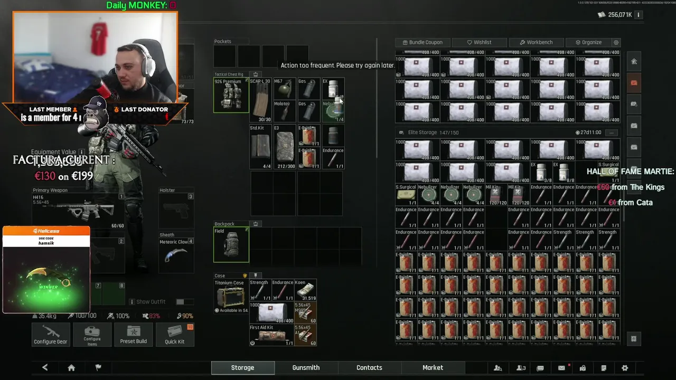
Task: Click the info icon beside currency balance
Action: [638, 15]
